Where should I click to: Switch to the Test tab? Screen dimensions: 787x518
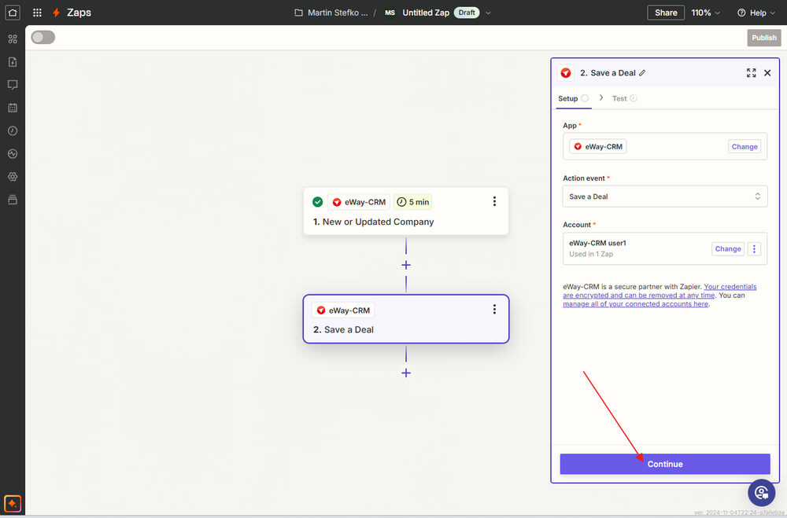(624, 98)
